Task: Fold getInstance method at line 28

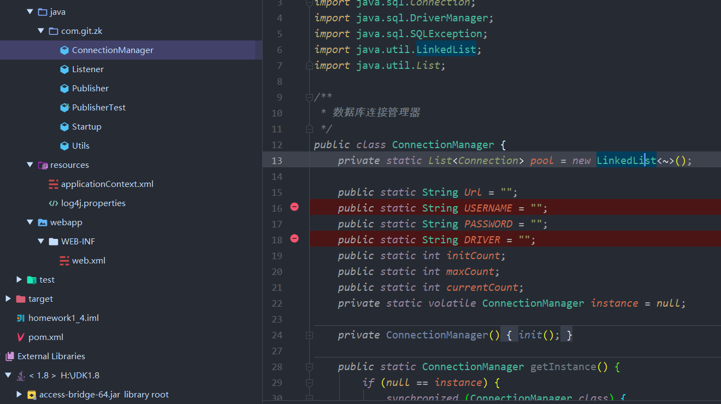Action: pos(309,367)
